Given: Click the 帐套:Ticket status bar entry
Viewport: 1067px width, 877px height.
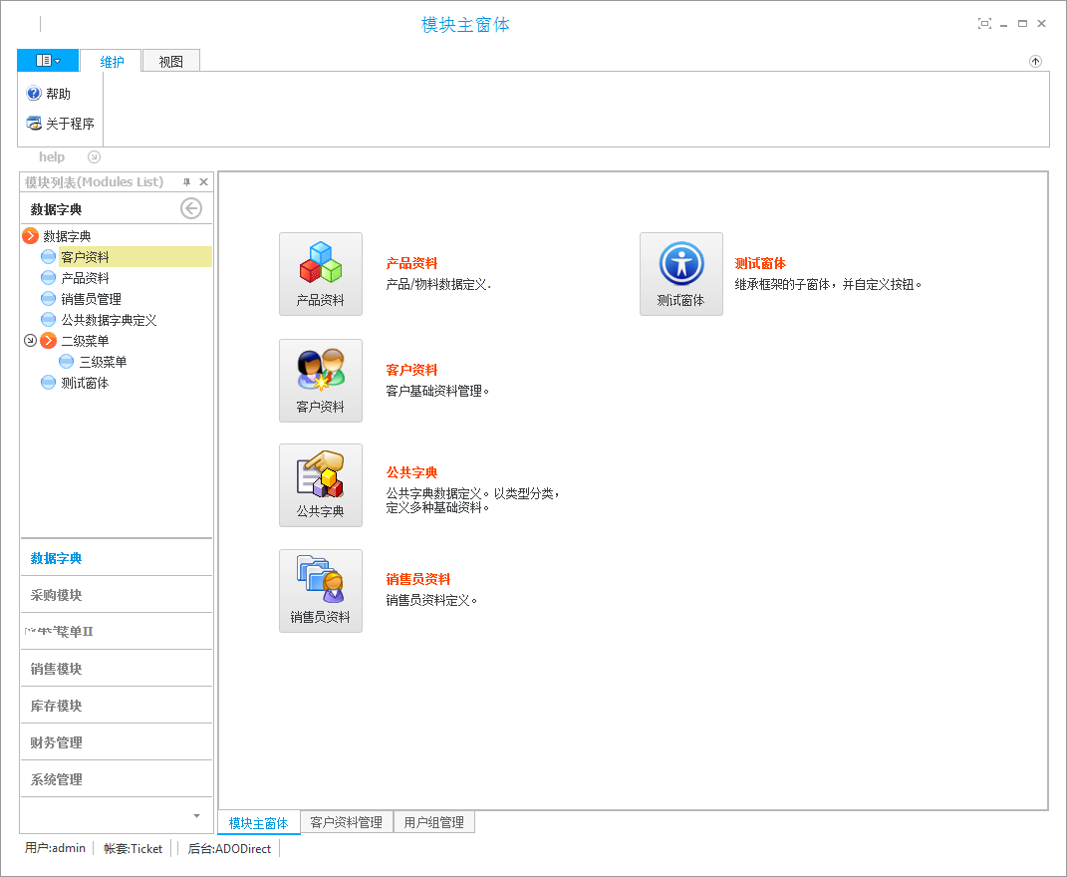Looking at the screenshot, I should (x=133, y=849).
